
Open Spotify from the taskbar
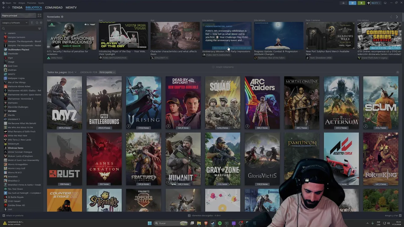pos(220,223)
